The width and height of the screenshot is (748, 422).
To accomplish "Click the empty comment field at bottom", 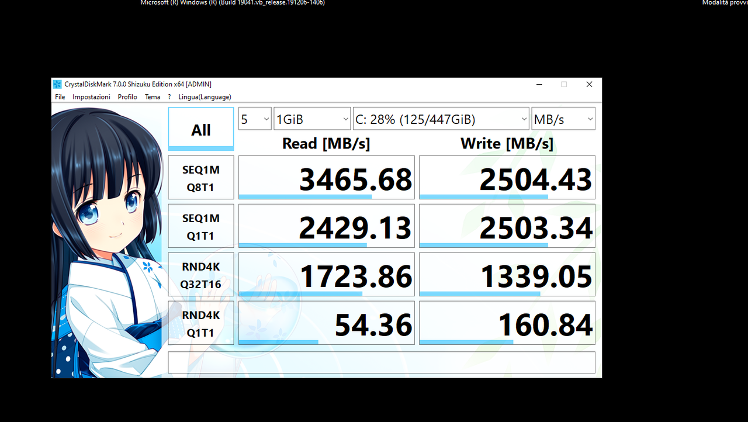I will coord(382,362).
